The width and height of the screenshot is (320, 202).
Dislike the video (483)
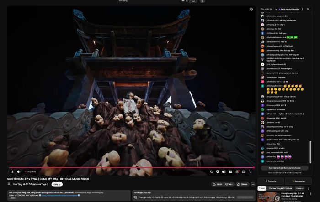[229, 184]
